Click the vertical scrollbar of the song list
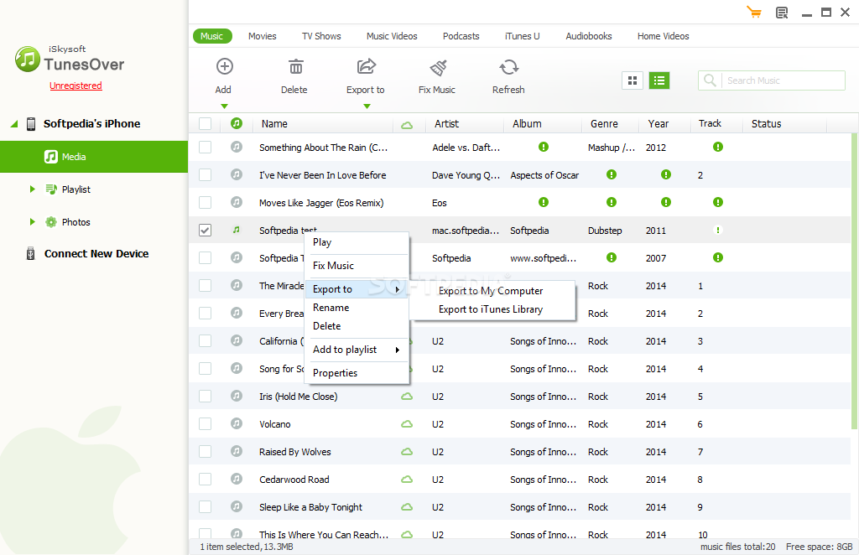This screenshot has width=859, height=555. 855,281
